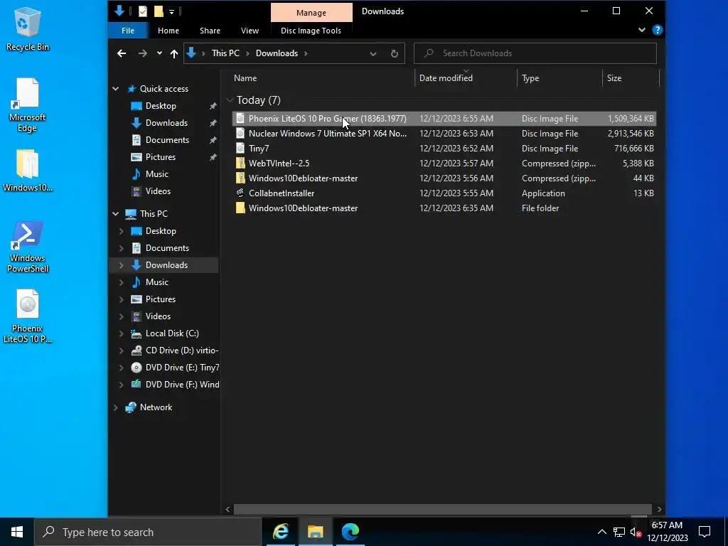Expand the ribbon with the chevron
This screenshot has height=546, width=728.
(x=642, y=30)
